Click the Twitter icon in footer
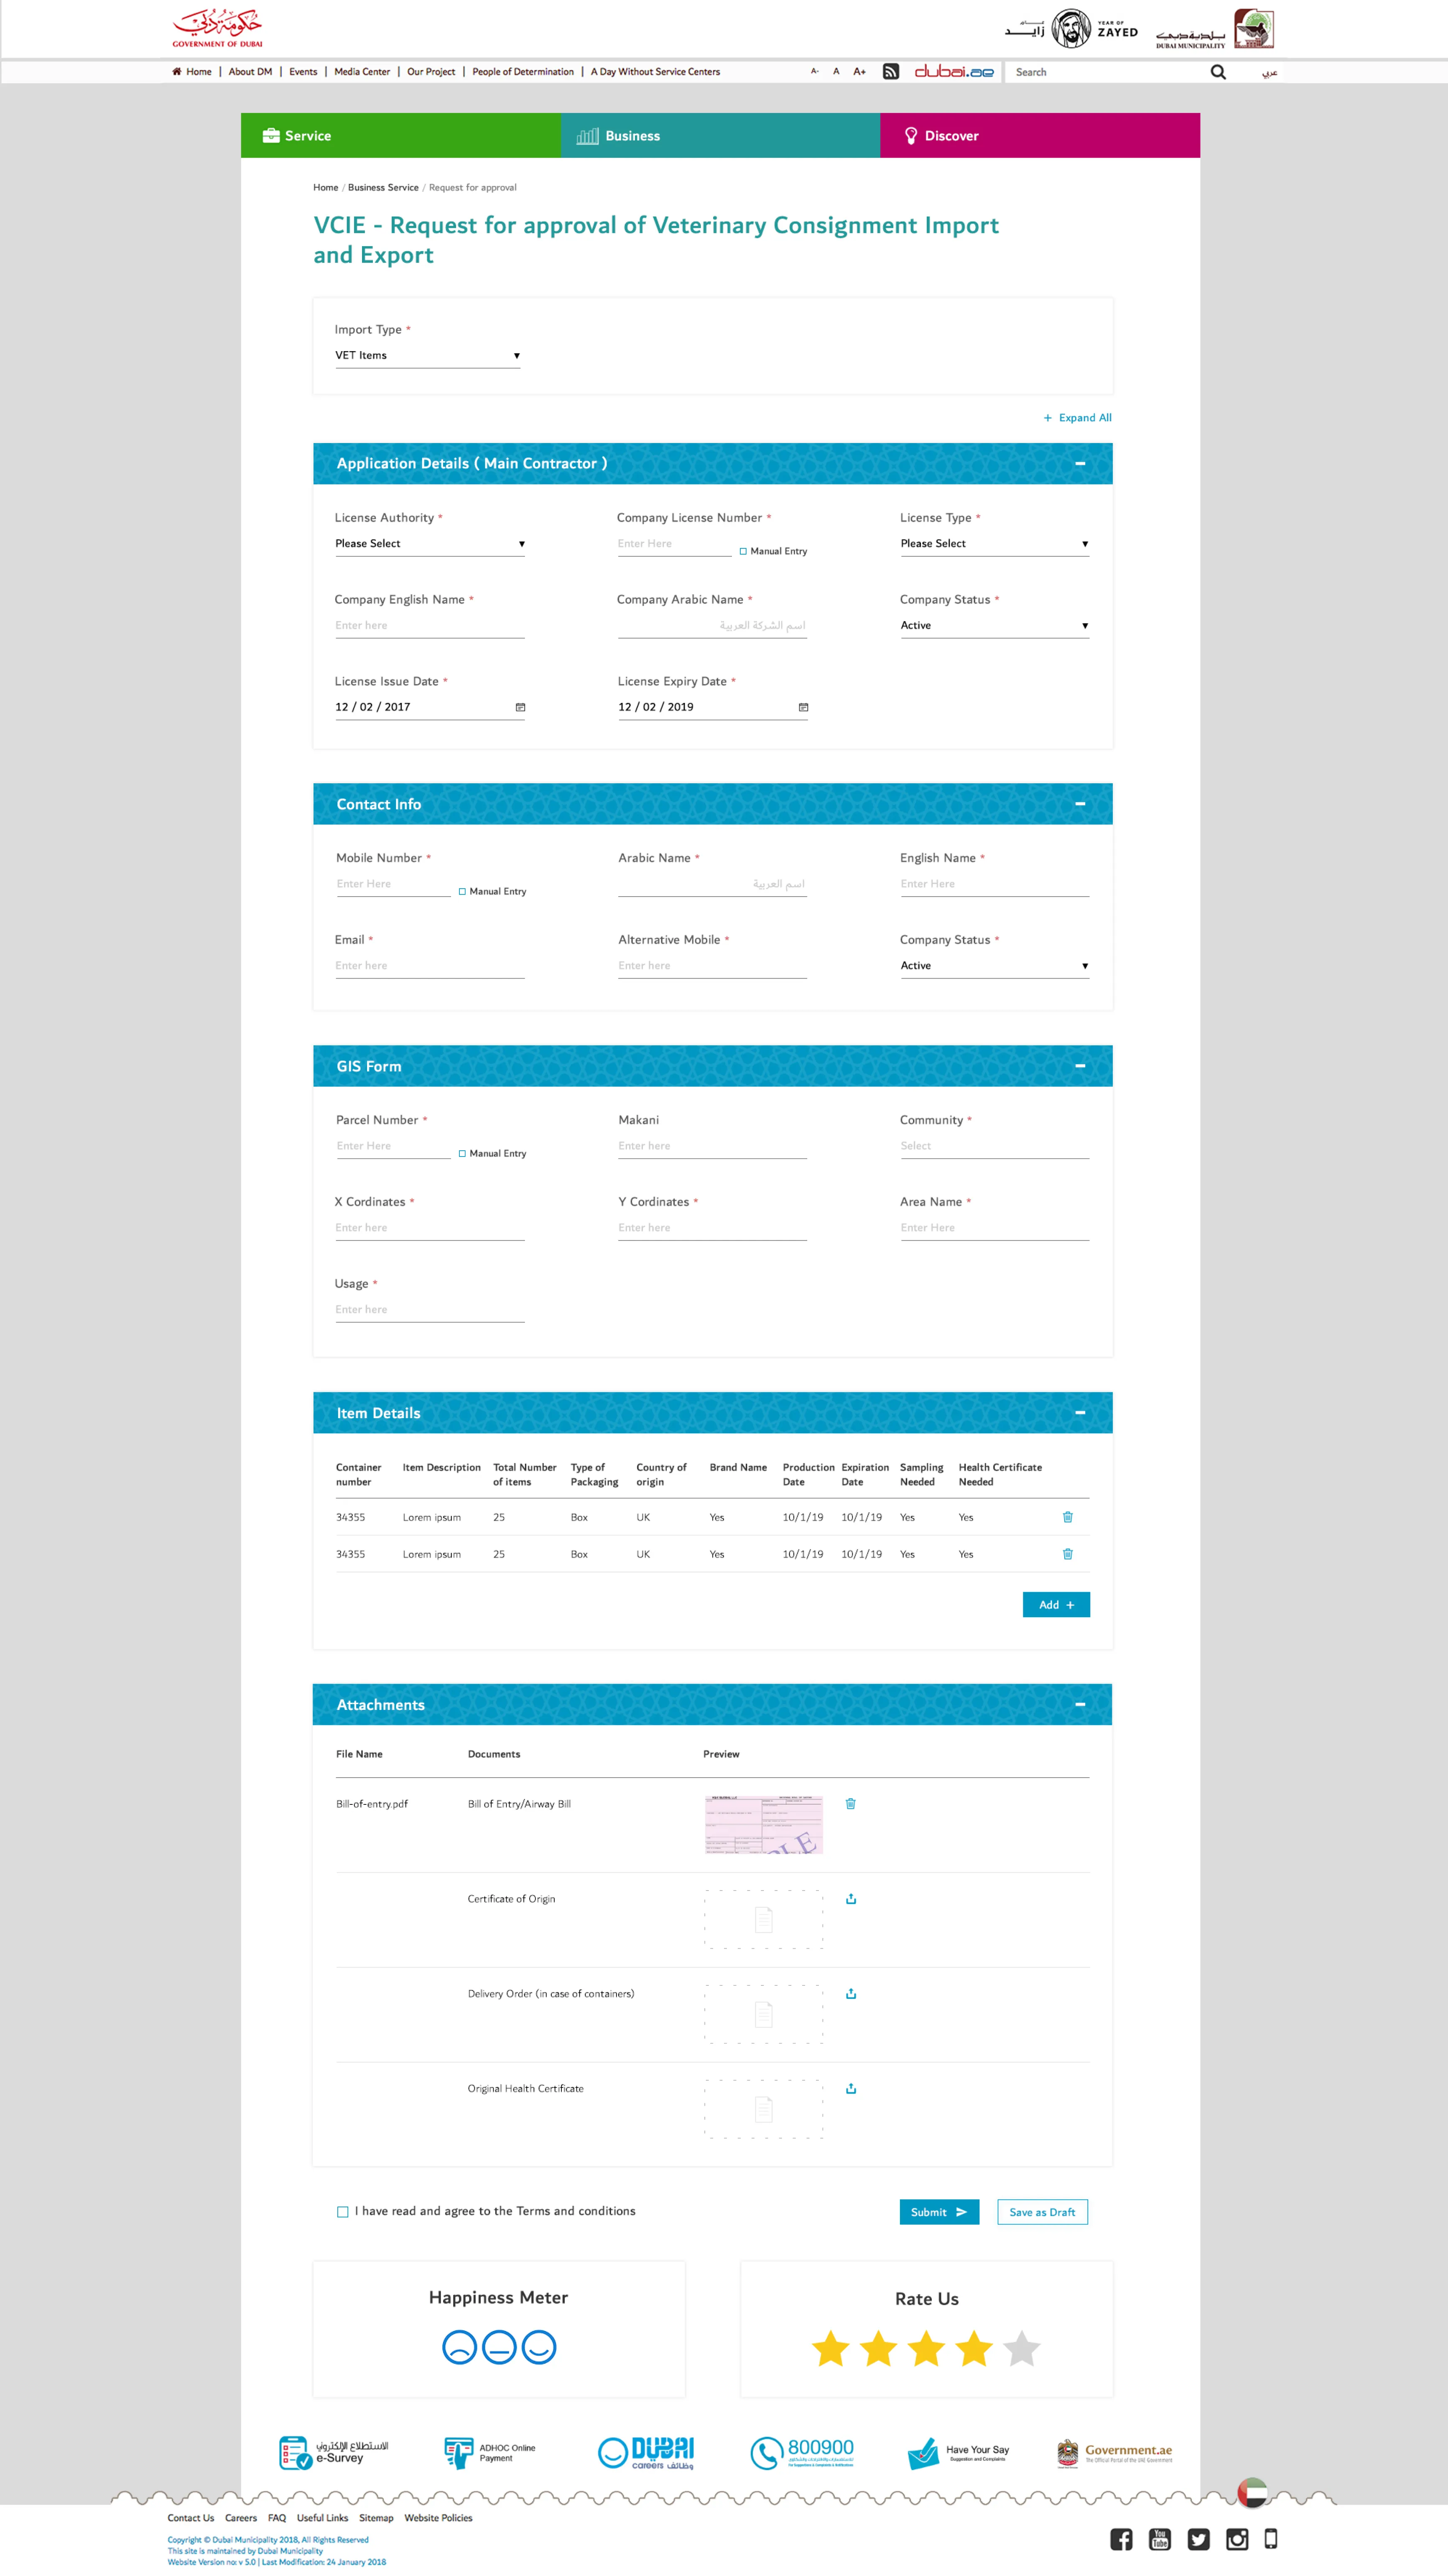This screenshot has width=1448, height=2576. 1198,2539
